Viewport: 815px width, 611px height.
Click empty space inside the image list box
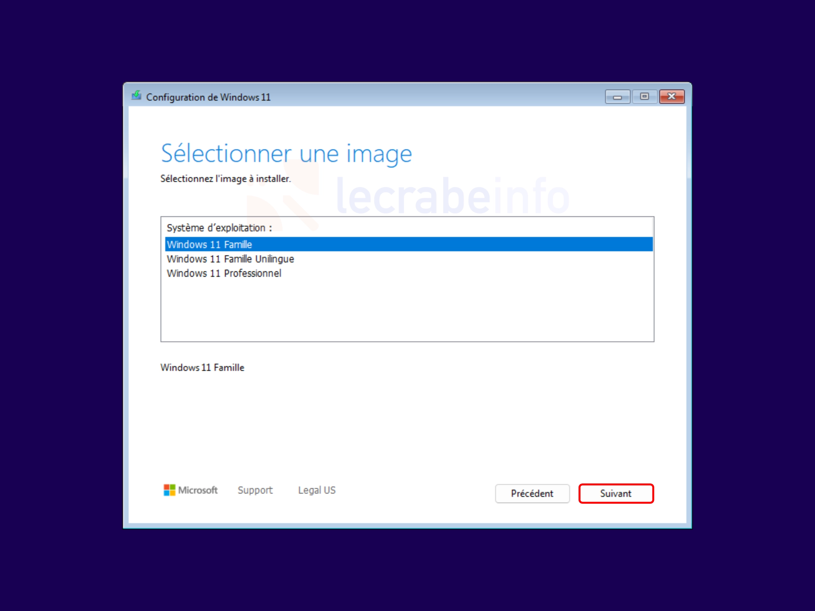pos(407,311)
